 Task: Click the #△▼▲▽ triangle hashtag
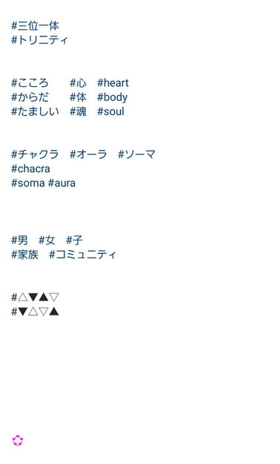(x=35, y=297)
